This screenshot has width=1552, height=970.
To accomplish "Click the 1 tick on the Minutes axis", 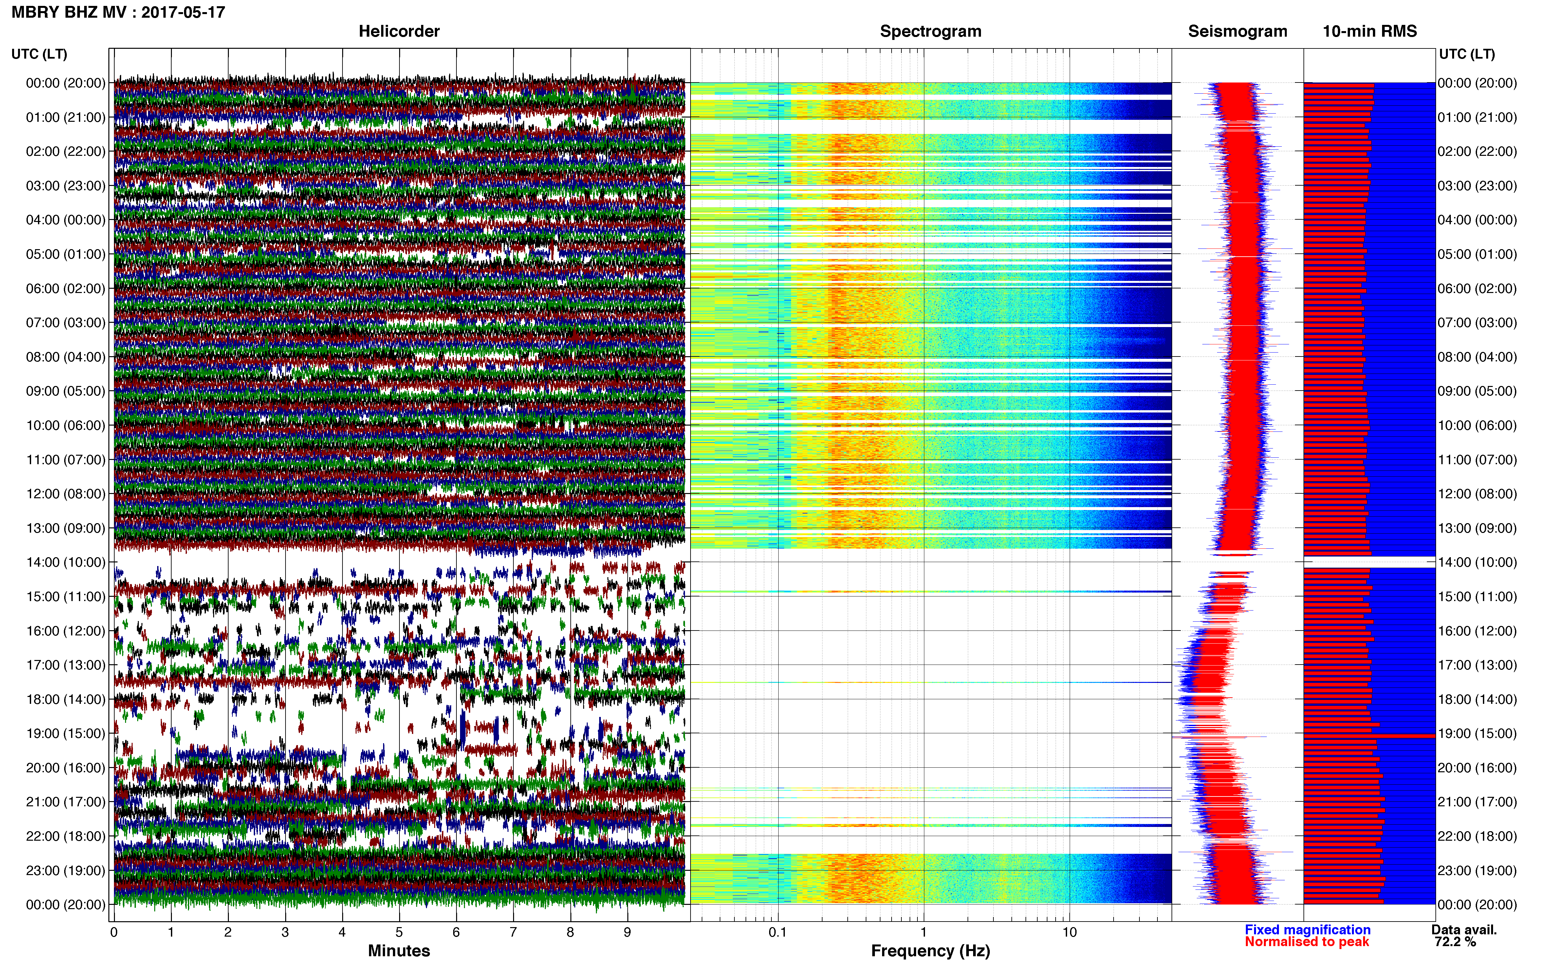I will pyautogui.click(x=171, y=933).
